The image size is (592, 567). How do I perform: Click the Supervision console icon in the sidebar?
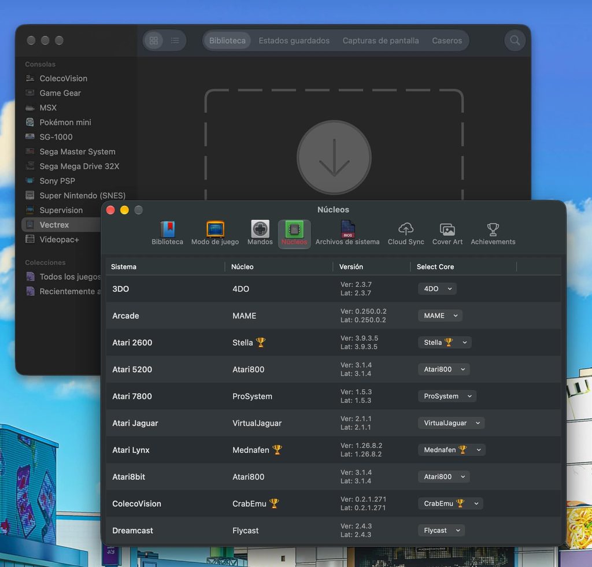(x=30, y=210)
